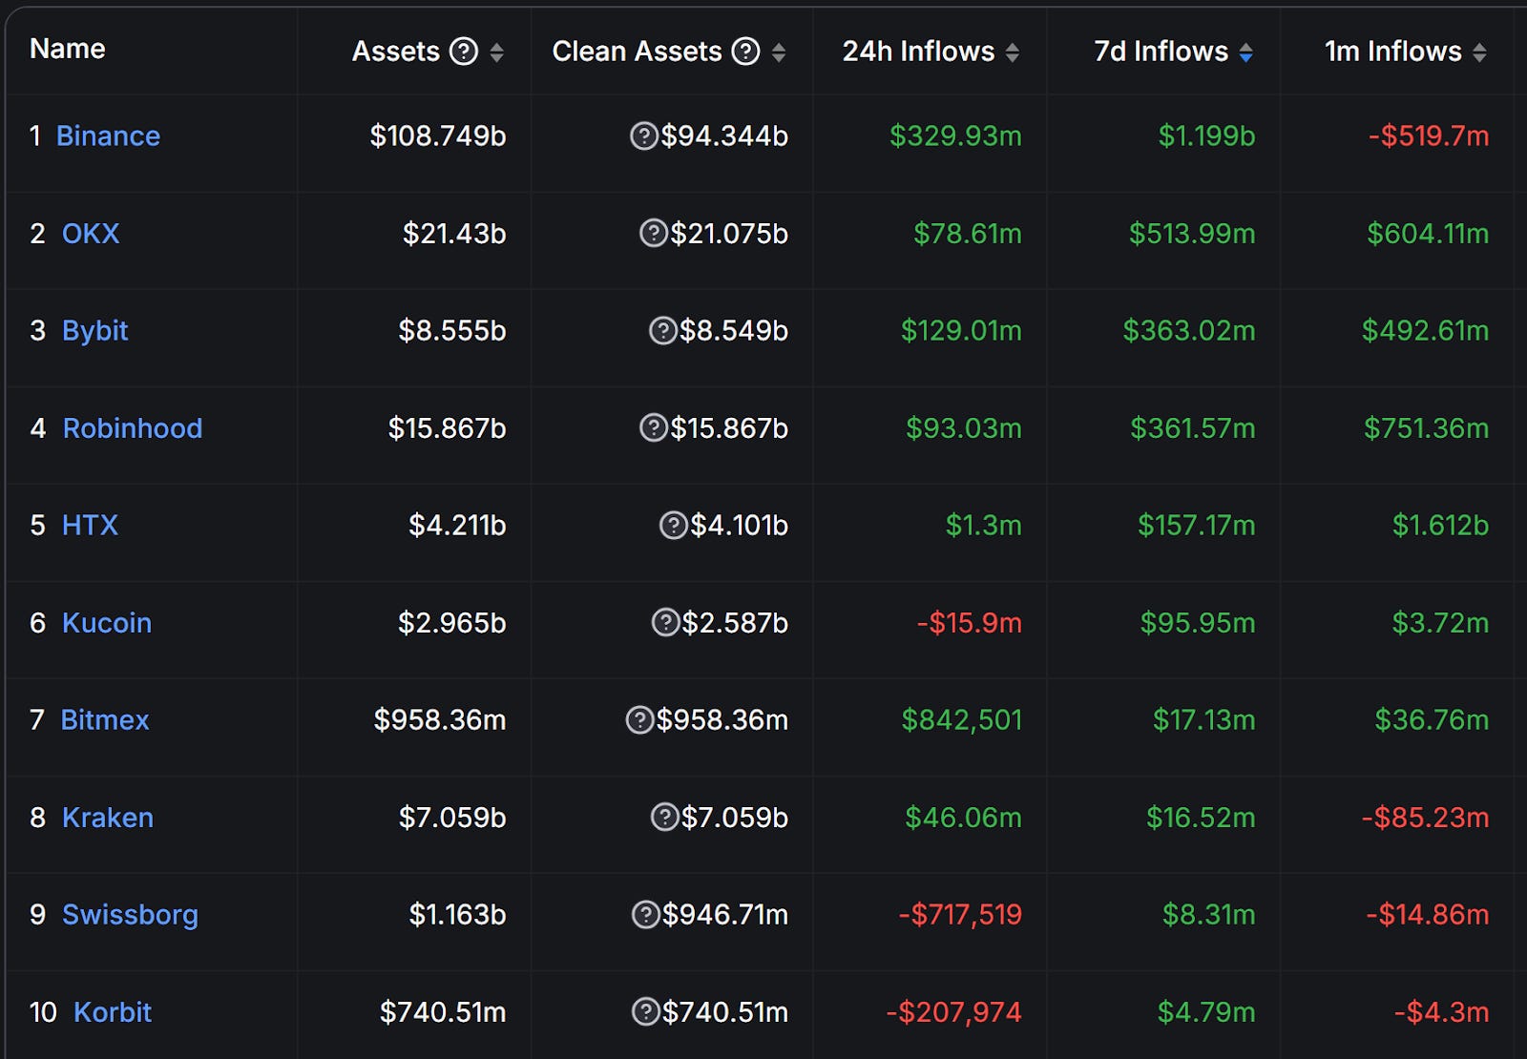1527x1059 pixels.
Task: Open the Bybit exchange link
Action: (x=94, y=331)
